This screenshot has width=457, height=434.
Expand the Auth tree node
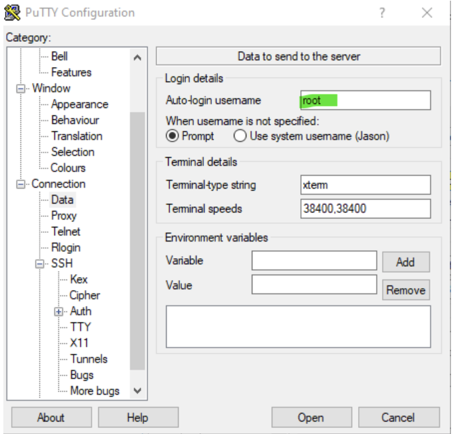click(58, 311)
